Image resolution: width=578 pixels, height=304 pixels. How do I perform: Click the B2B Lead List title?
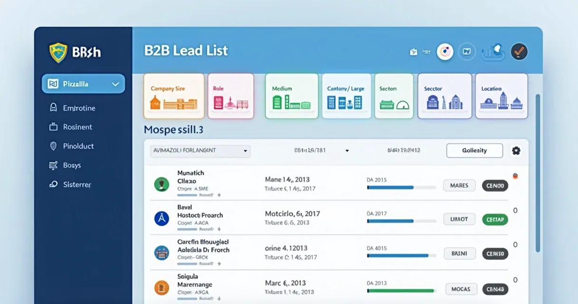coord(186,51)
